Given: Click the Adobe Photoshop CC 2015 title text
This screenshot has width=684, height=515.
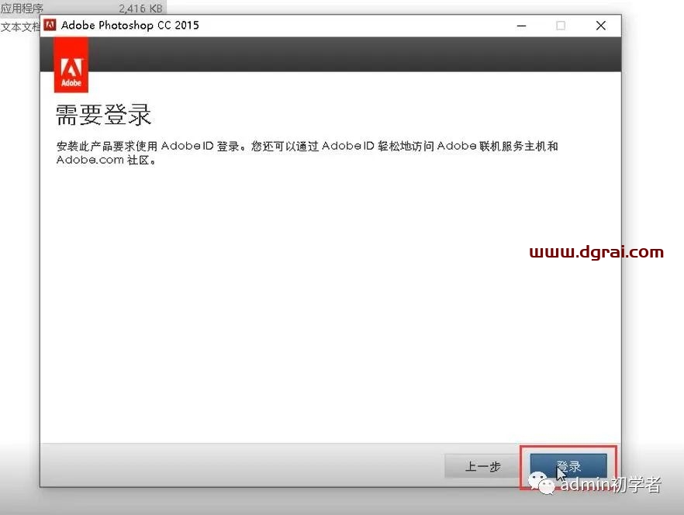Looking at the screenshot, I should 130,26.
